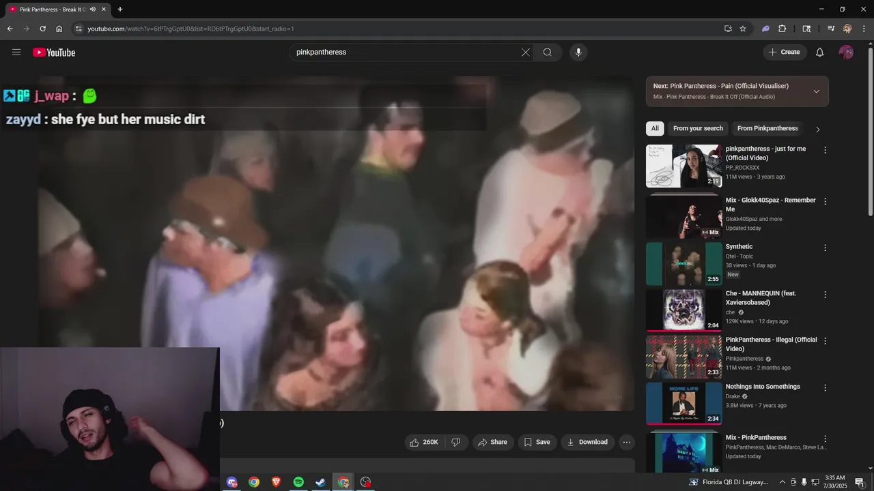Open more actions ellipsis under video
The height and width of the screenshot is (491, 874).
(627, 442)
